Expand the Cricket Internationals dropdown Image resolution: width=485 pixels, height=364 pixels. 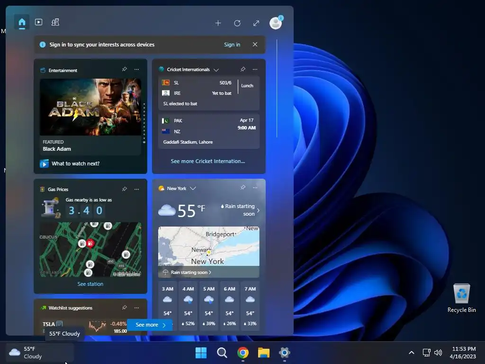[216, 70]
